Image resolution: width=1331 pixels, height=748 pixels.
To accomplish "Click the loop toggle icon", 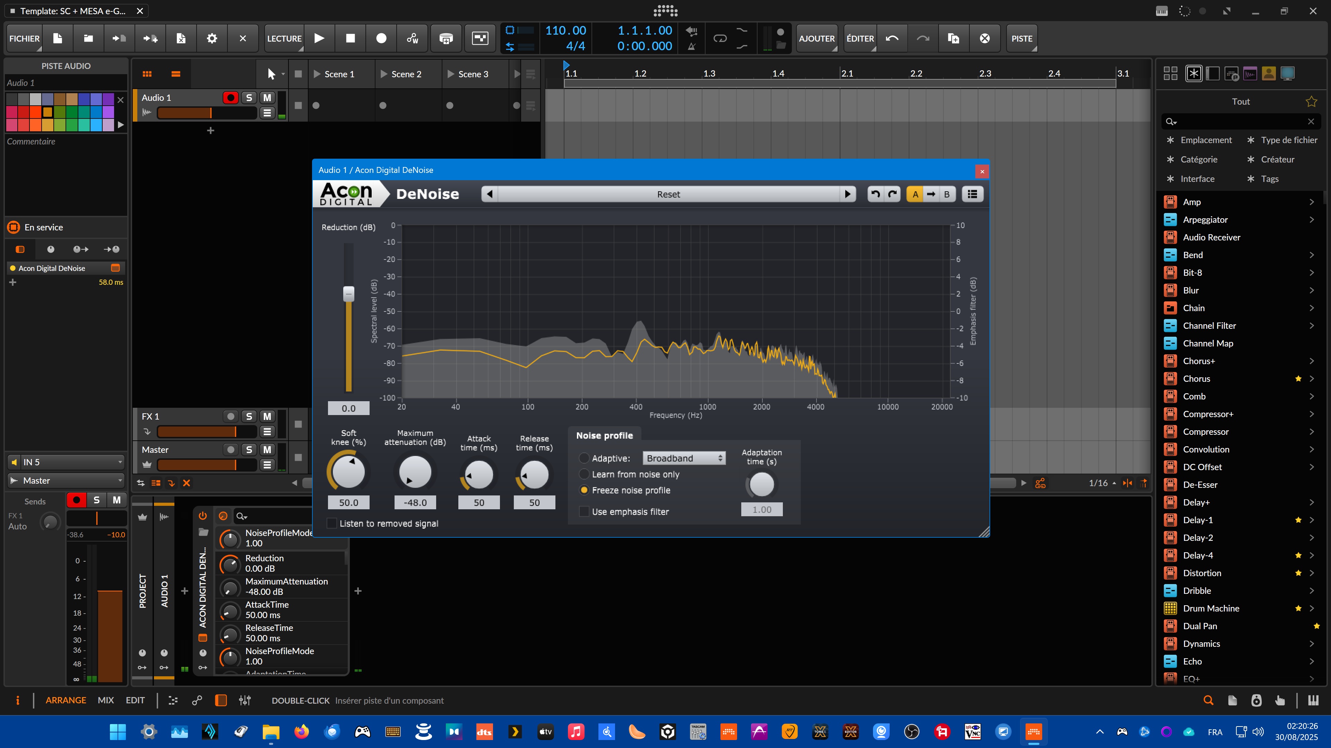I will coord(720,38).
